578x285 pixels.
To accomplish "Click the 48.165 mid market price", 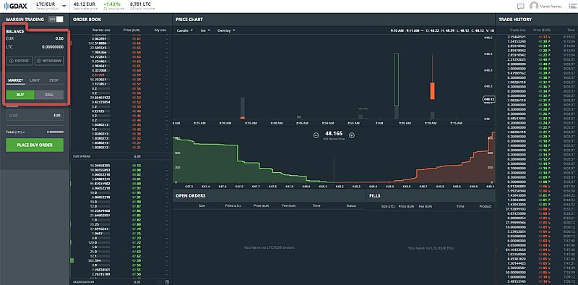I will 334,133.
